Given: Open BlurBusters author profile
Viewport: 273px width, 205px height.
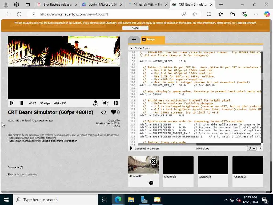Looking at the screenshot, I should (x=103, y=123).
